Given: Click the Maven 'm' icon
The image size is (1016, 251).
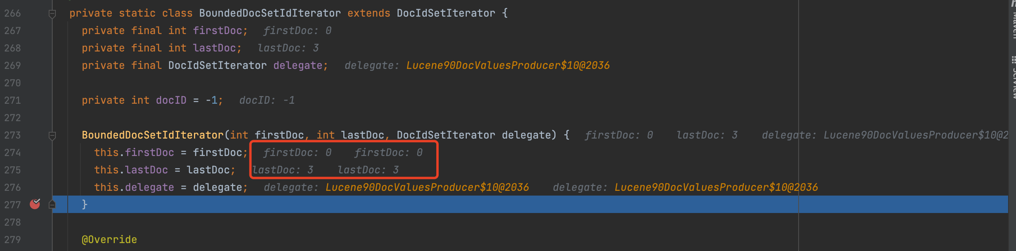Looking at the screenshot, I should (1013, 4).
